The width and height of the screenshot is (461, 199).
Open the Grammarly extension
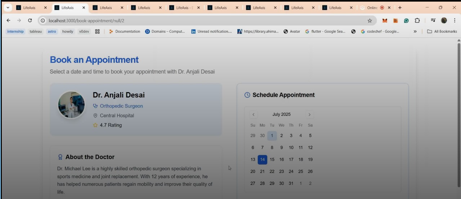click(x=406, y=21)
